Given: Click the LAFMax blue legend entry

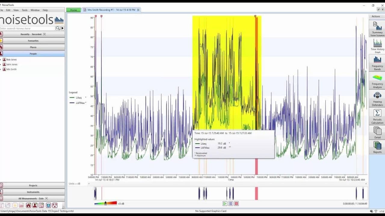Looking at the screenshot, I should [x=78, y=103].
